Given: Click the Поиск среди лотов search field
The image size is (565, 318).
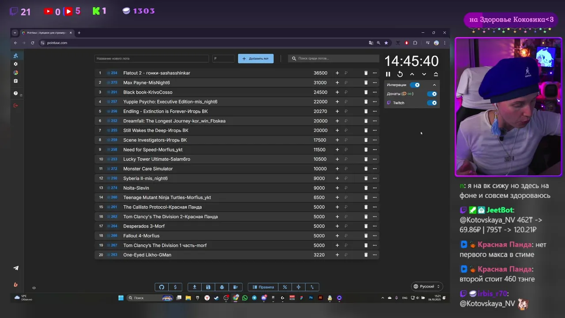Looking at the screenshot, I should coord(334,58).
